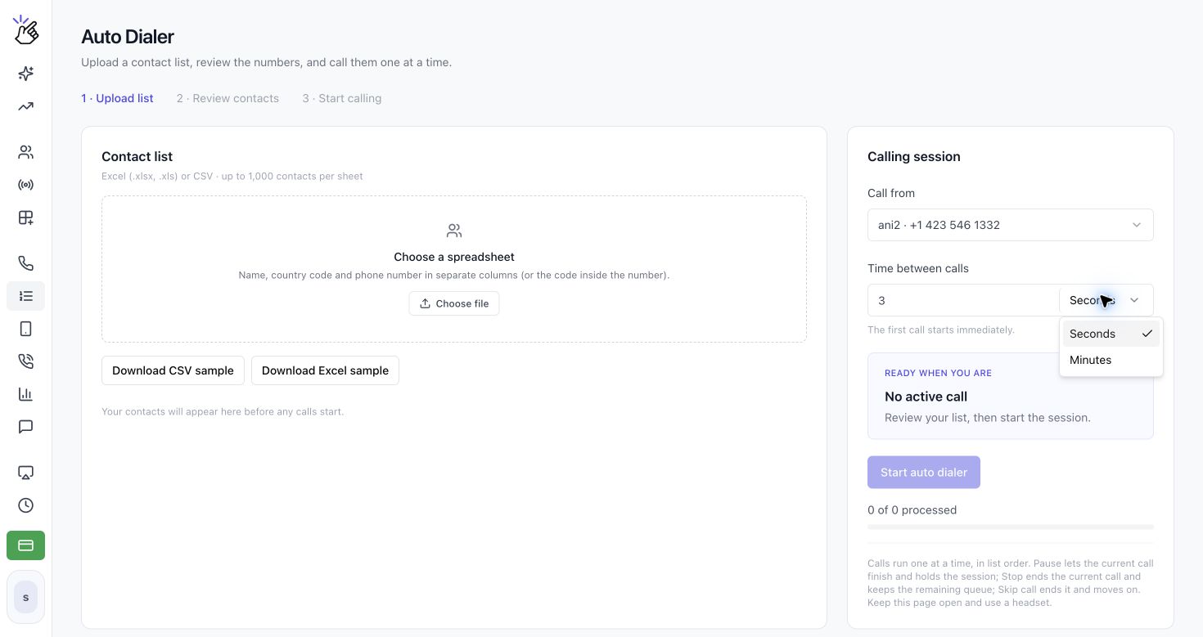
Task: Download the CSV sample file
Action: tap(173, 370)
